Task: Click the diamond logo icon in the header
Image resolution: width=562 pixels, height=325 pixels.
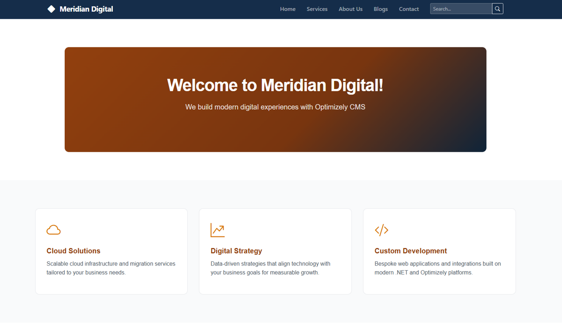Action: pos(52,9)
